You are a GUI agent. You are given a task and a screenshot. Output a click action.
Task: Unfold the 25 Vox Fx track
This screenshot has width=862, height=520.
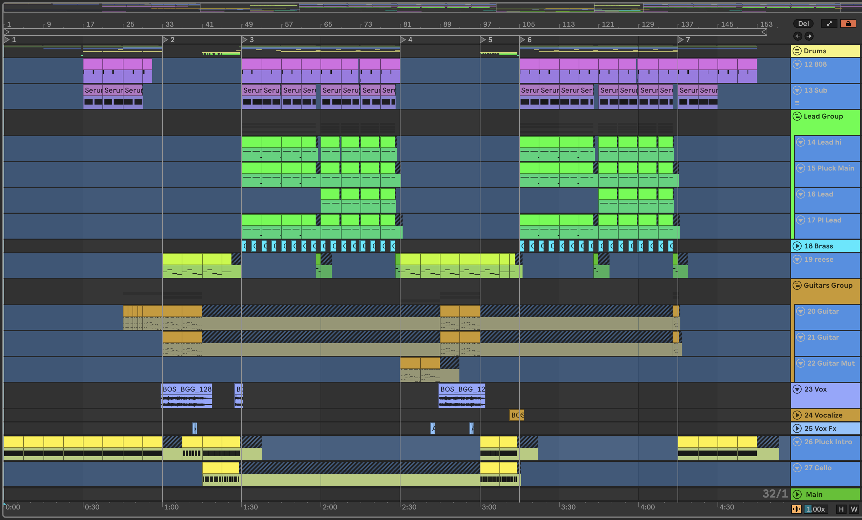(x=797, y=428)
